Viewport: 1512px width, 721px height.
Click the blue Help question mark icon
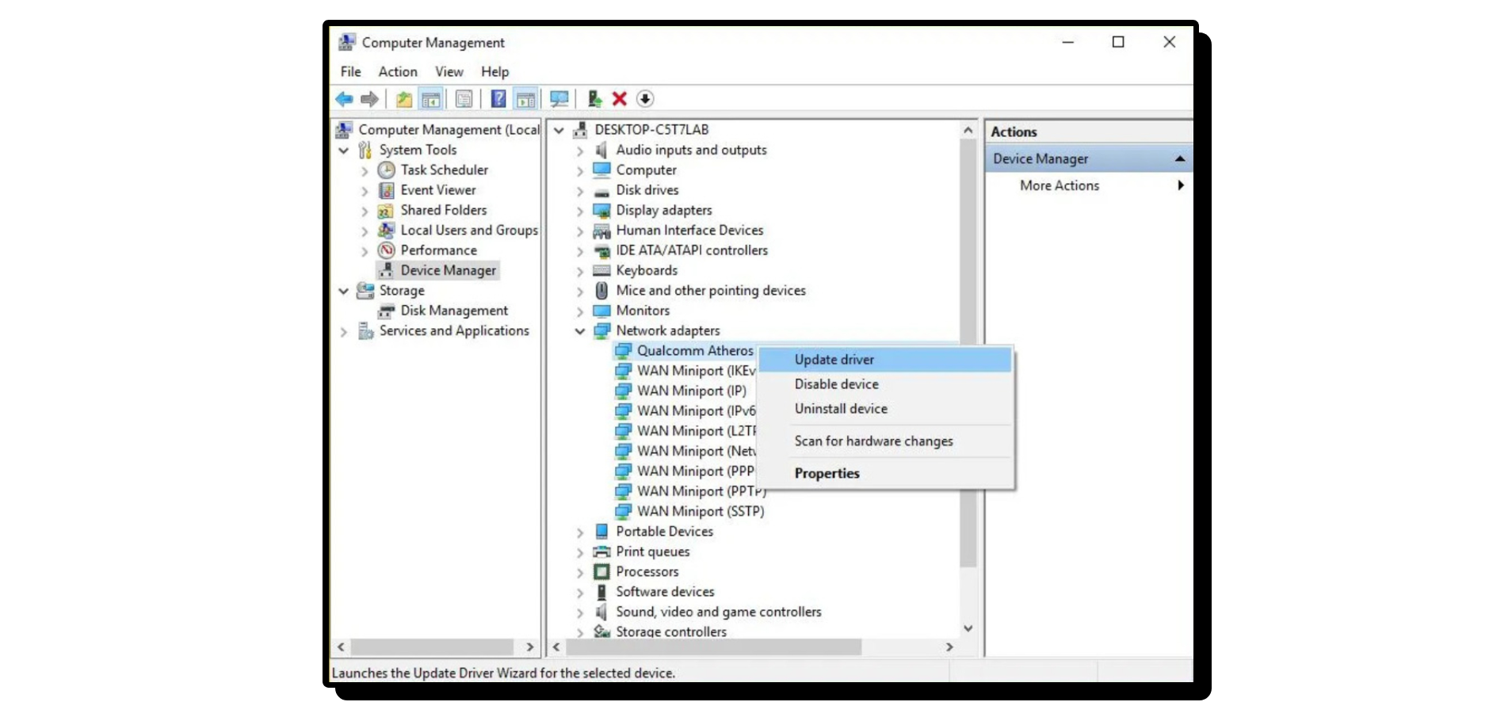pos(498,99)
